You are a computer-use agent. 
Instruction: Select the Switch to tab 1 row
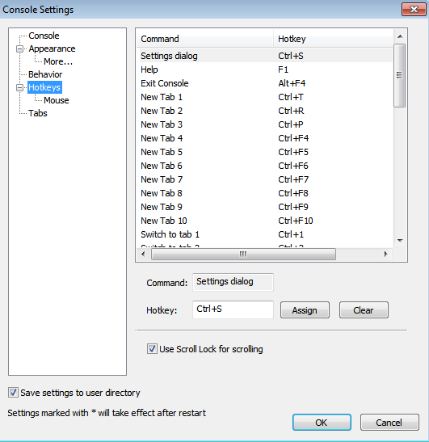[265, 234]
